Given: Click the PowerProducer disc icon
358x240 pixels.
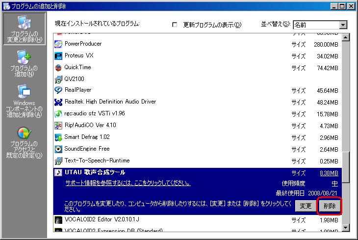Looking at the screenshot, I should coord(58,44).
